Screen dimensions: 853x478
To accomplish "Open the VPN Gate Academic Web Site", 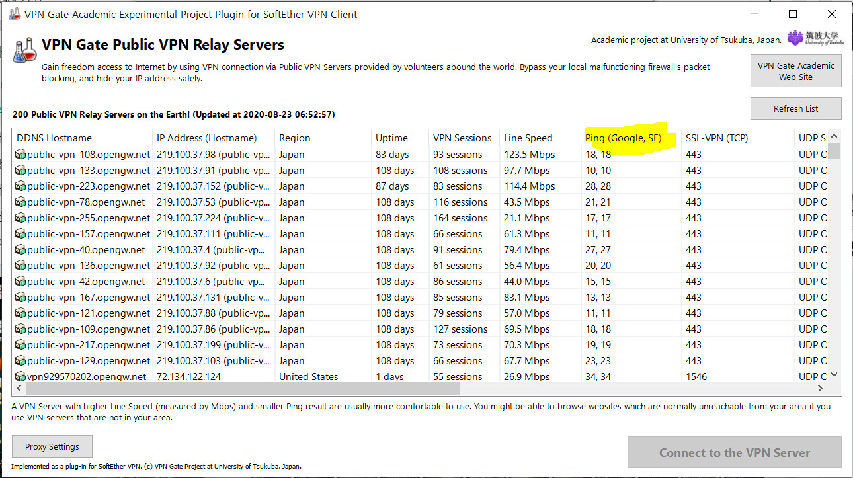I will coord(795,71).
